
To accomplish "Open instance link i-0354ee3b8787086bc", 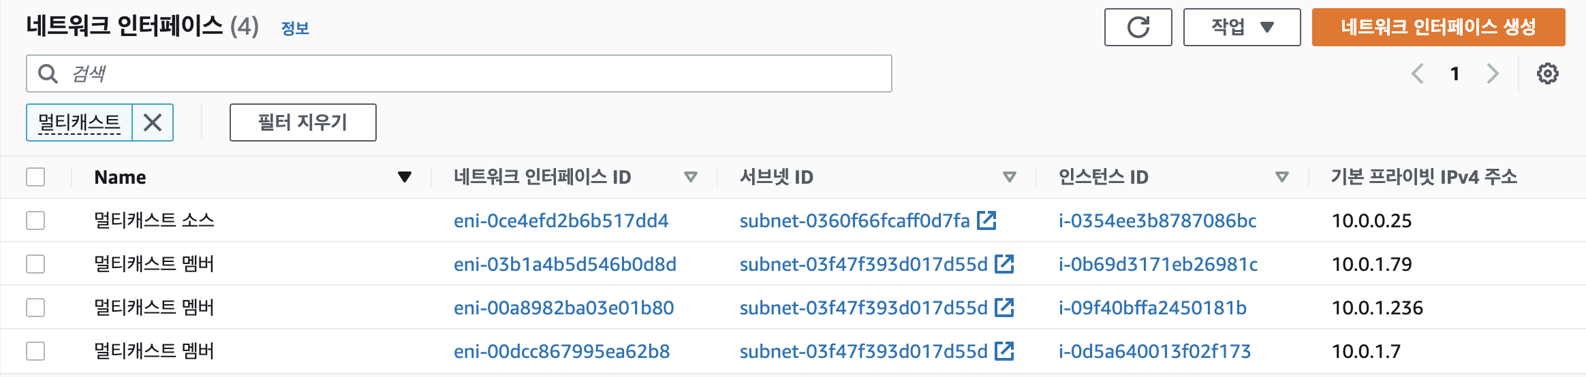I will pyautogui.click(x=1157, y=220).
